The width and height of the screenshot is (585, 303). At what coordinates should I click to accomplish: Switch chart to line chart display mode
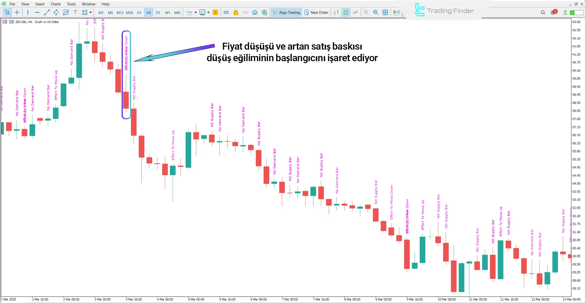[x=355, y=12]
